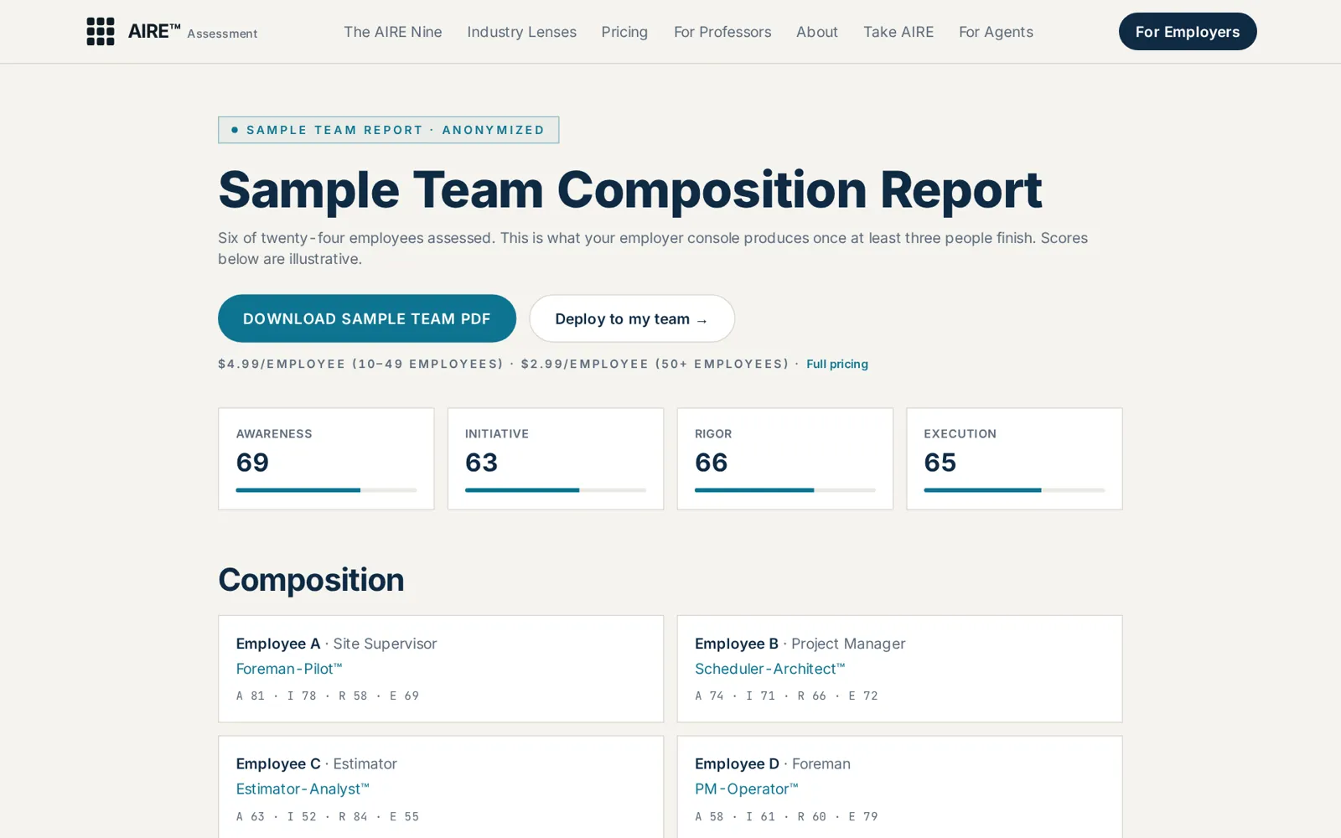The height and width of the screenshot is (838, 1341).
Task: Select Take AIRE in the navigation
Action: [x=898, y=32]
